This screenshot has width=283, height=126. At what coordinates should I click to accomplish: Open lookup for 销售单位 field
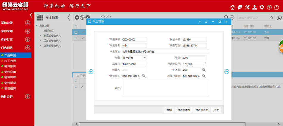[144, 76]
